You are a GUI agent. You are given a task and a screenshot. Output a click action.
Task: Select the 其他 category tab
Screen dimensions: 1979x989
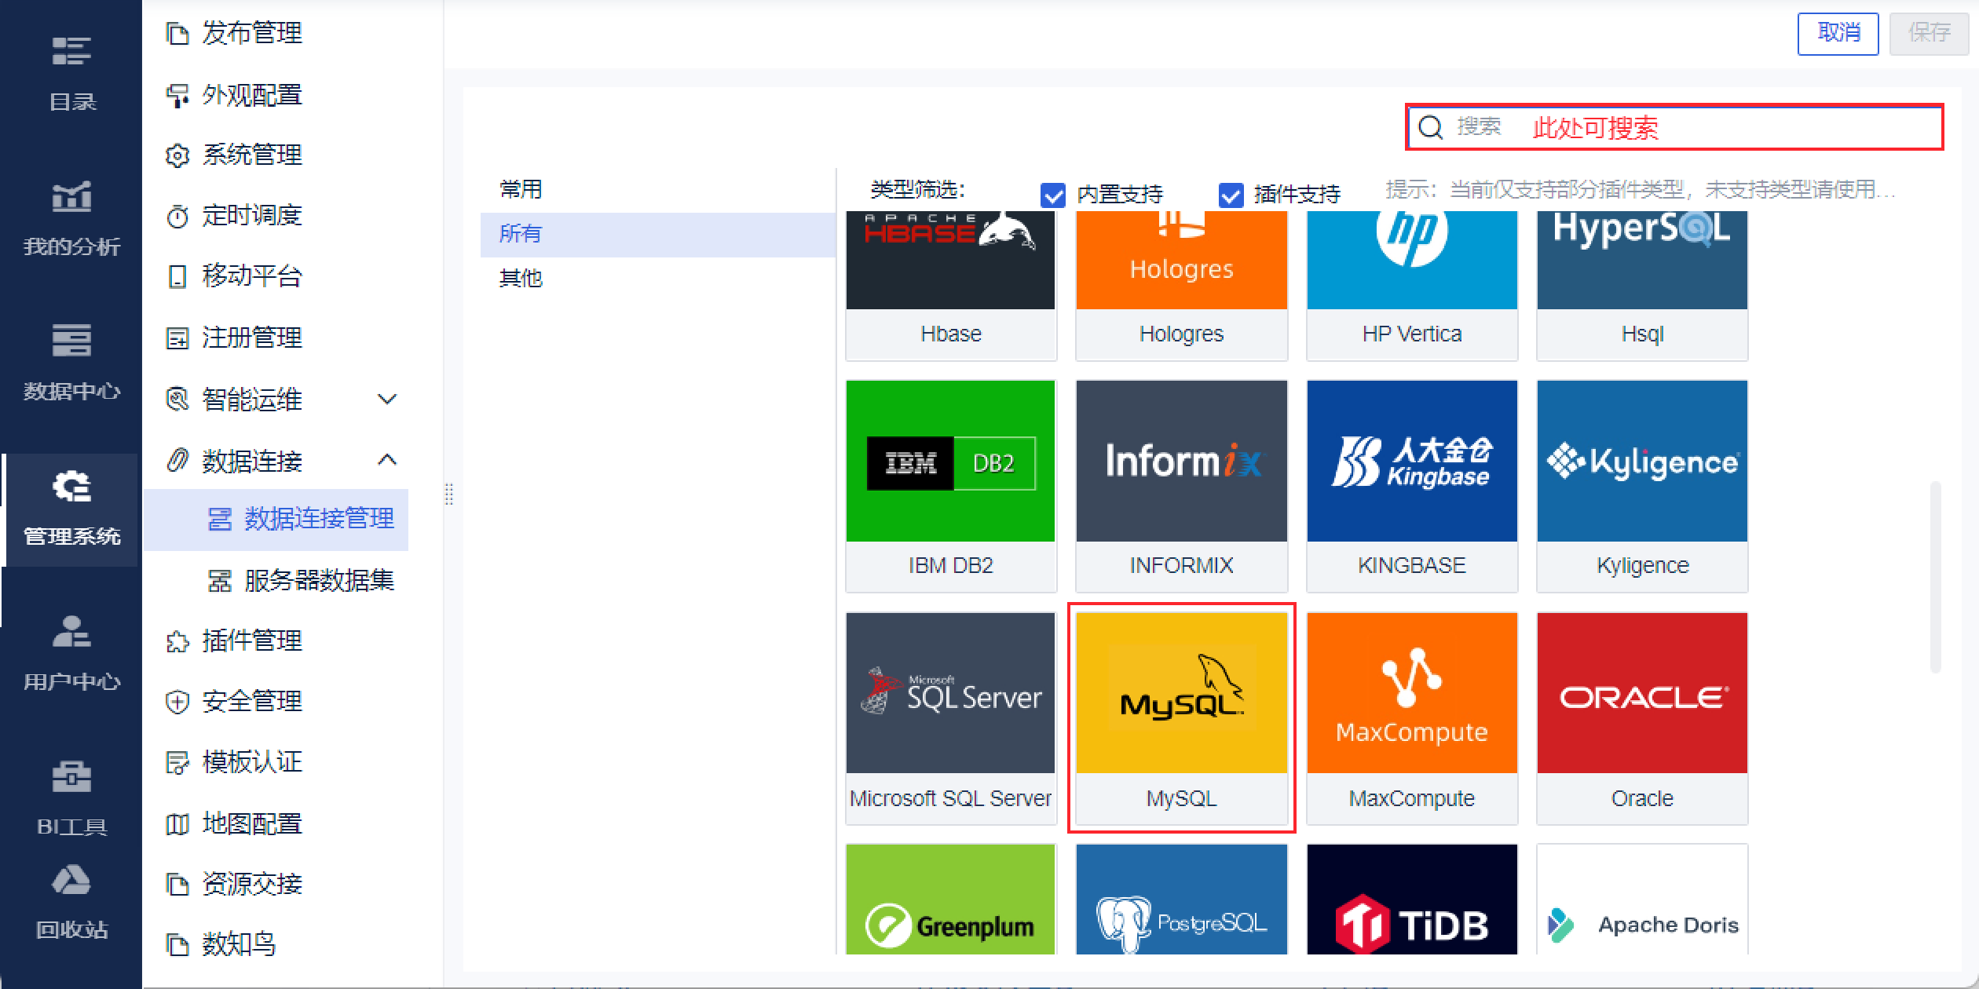pyautogui.click(x=521, y=278)
